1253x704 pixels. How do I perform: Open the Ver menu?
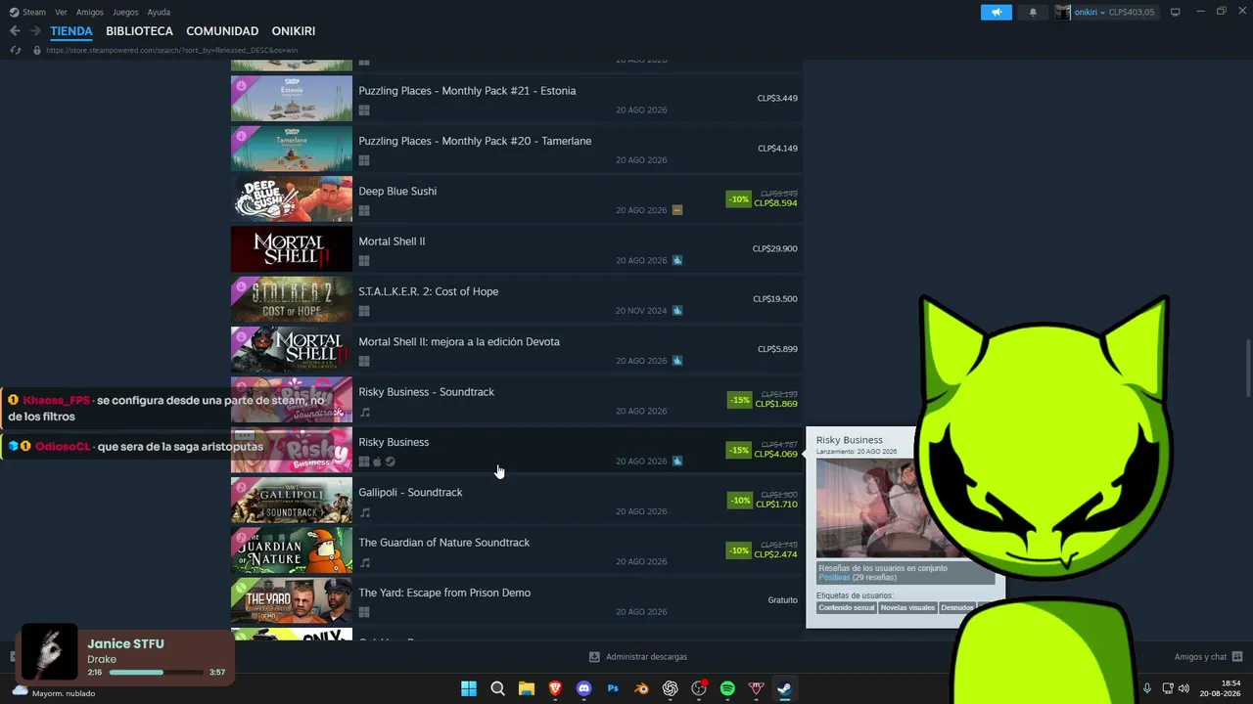(62, 12)
